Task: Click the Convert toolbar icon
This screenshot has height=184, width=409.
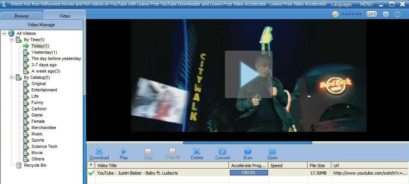Action: click(222, 151)
